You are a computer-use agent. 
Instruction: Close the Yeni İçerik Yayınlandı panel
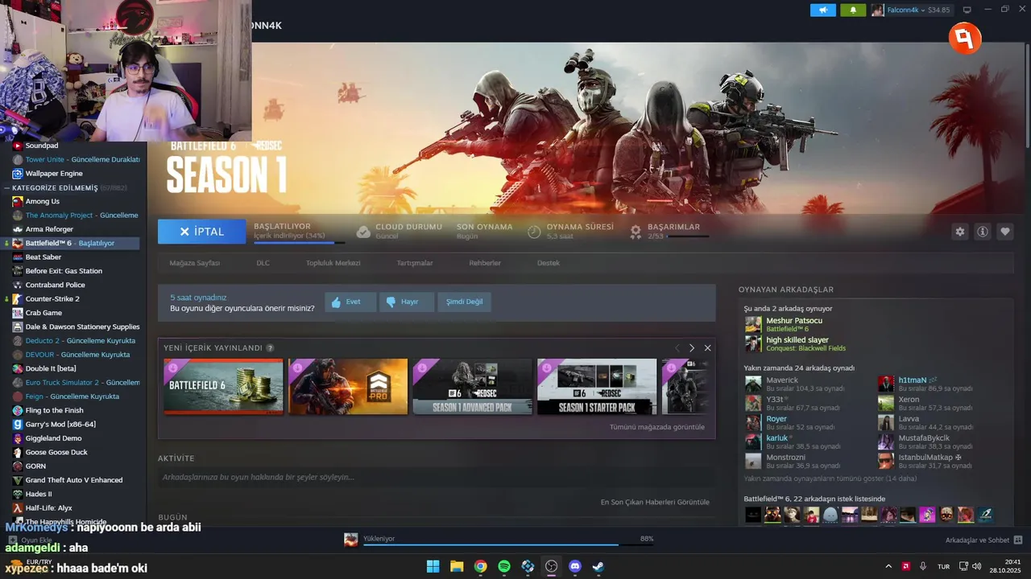coord(707,348)
